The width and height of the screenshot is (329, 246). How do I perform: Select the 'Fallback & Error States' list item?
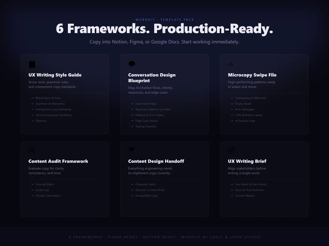tap(149, 115)
